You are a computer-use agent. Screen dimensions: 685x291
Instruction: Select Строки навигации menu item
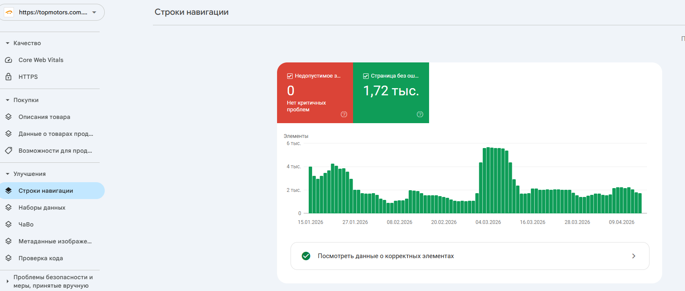point(52,191)
